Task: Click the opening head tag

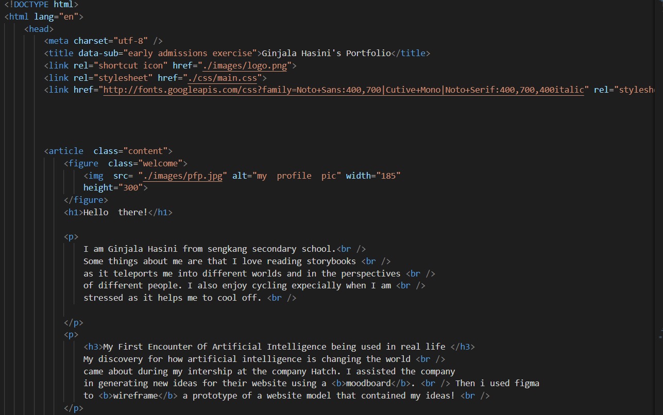Action: click(39, 29)
